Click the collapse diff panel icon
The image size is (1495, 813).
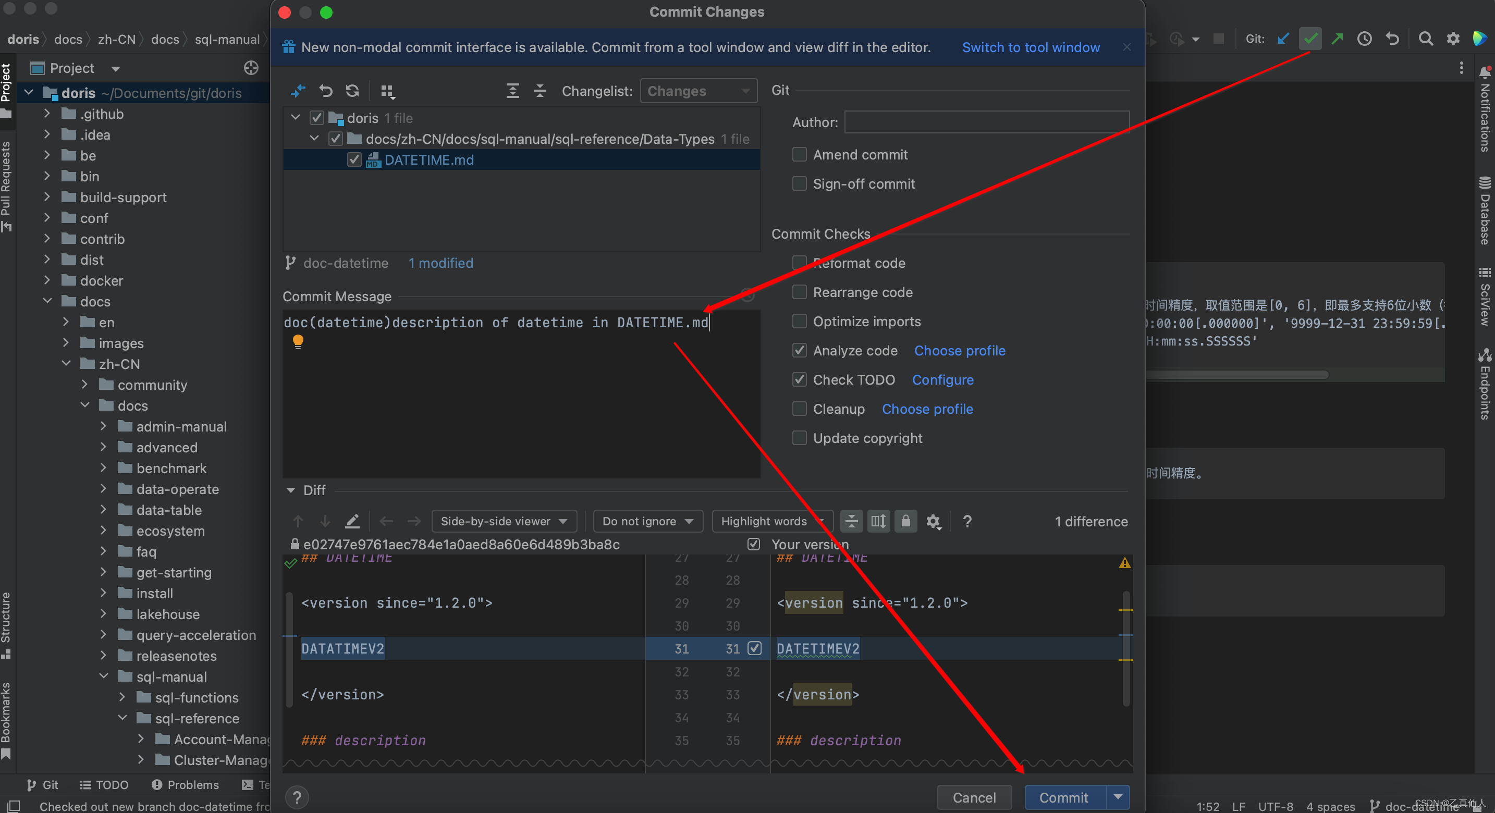[290, 489]
